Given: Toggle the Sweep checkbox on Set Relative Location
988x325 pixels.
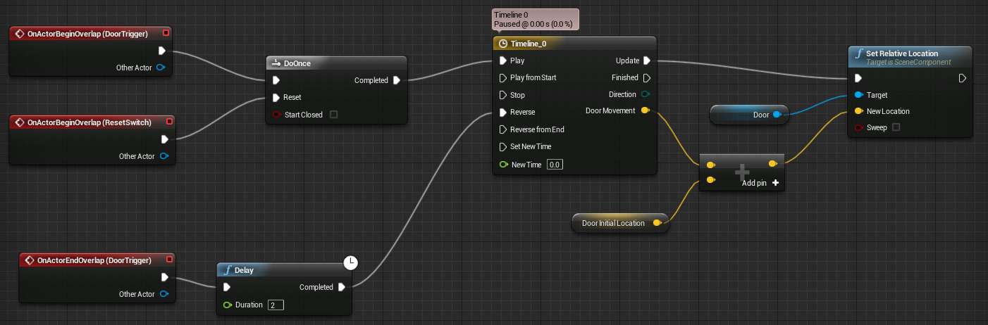Looking at the screenshot, I should coord(896,127).
